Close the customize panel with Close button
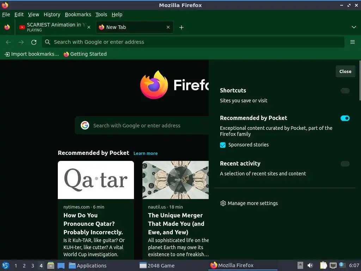361x271 pixels. [x=345, y=71]
